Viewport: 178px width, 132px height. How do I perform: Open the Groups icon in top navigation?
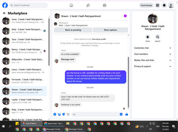click(x=105, y=5)
